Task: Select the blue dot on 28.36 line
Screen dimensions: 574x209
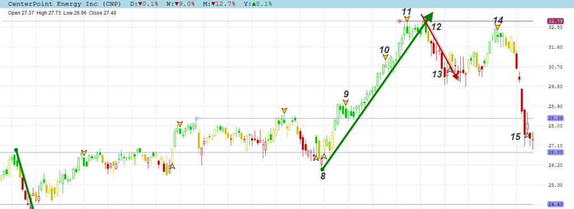Action: pyautogui.click(x=197, y=118)
